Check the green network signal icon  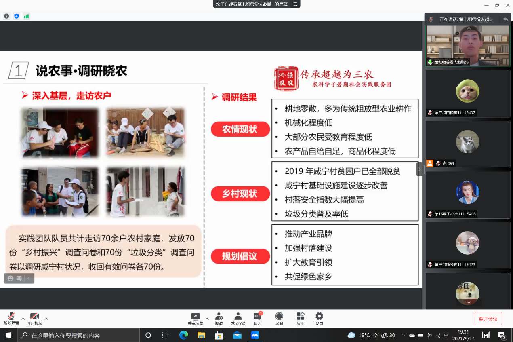coord(26,16)
